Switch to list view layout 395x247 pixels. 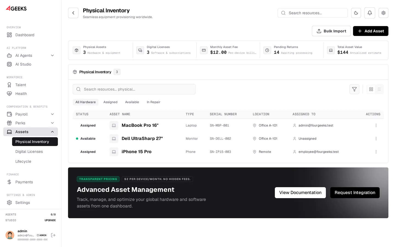(x=379, y=89)
